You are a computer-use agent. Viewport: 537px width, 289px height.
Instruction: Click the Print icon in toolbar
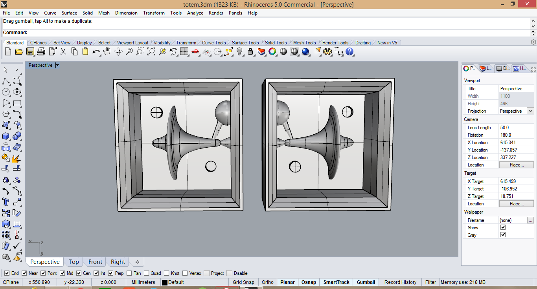click(41, 51)
